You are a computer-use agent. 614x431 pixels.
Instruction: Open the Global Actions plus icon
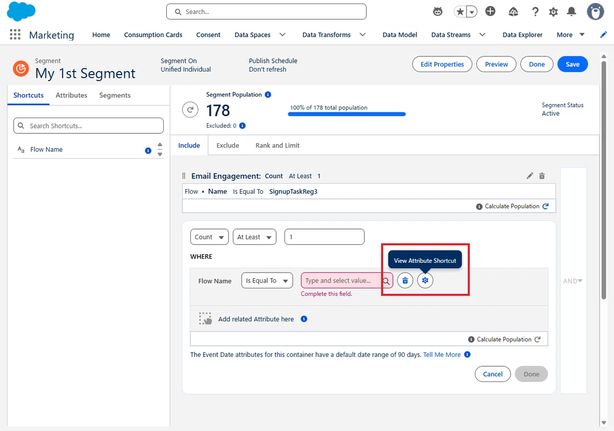490,11
